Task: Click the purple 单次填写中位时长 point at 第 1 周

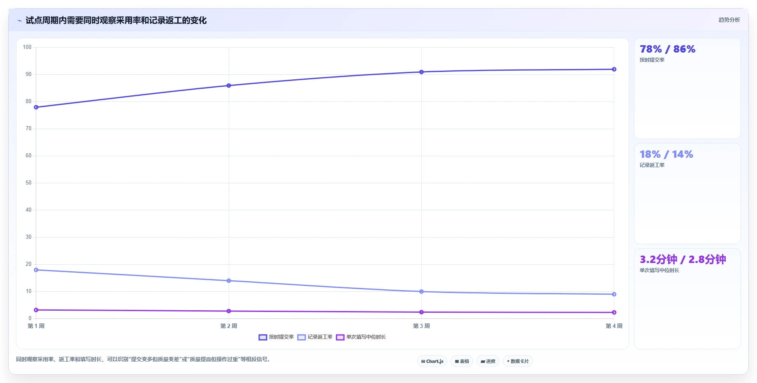Action: (36, 310)
